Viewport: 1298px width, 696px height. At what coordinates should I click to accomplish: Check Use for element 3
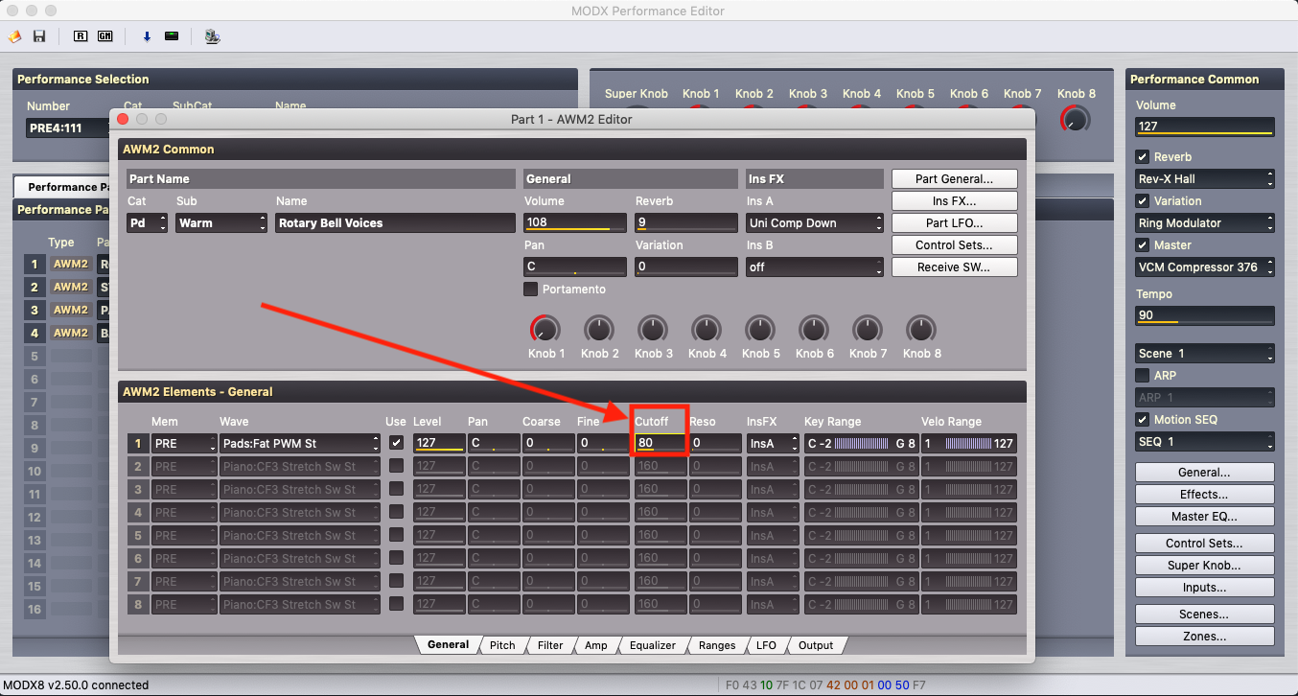(396, 489)
